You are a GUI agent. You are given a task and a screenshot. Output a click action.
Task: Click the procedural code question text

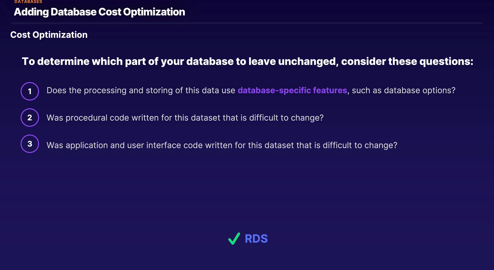coord(185,118)
